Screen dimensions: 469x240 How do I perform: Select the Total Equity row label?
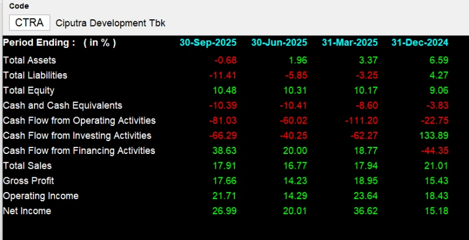[29, 90]
